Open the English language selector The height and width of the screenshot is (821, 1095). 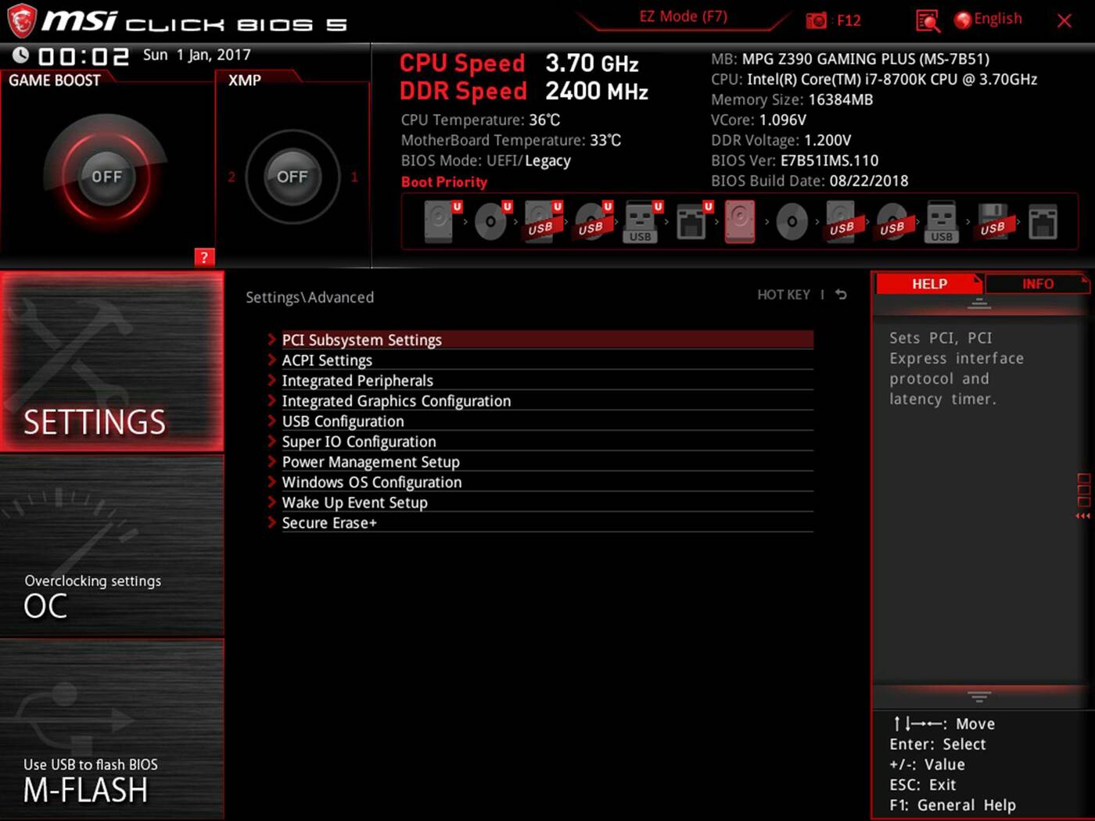click(x=989, y=19)
